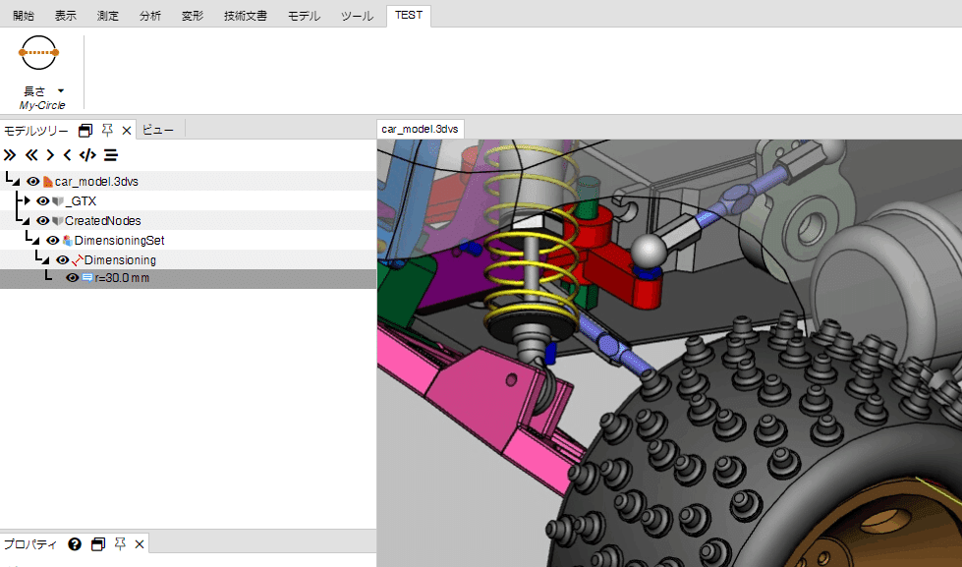
Task: Collapse the DimensioningSet node
Action: [x=35, y=241]
